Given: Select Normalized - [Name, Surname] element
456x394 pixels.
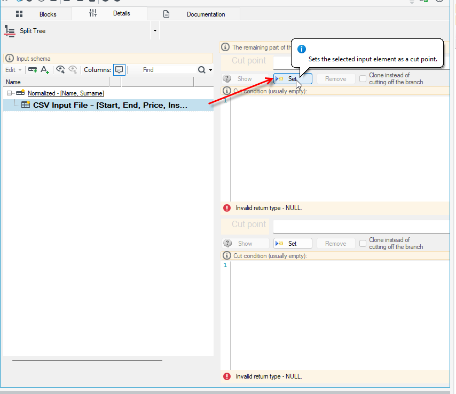Looking at the screenshot, I should pyautogui.click(x=66, y=93).
